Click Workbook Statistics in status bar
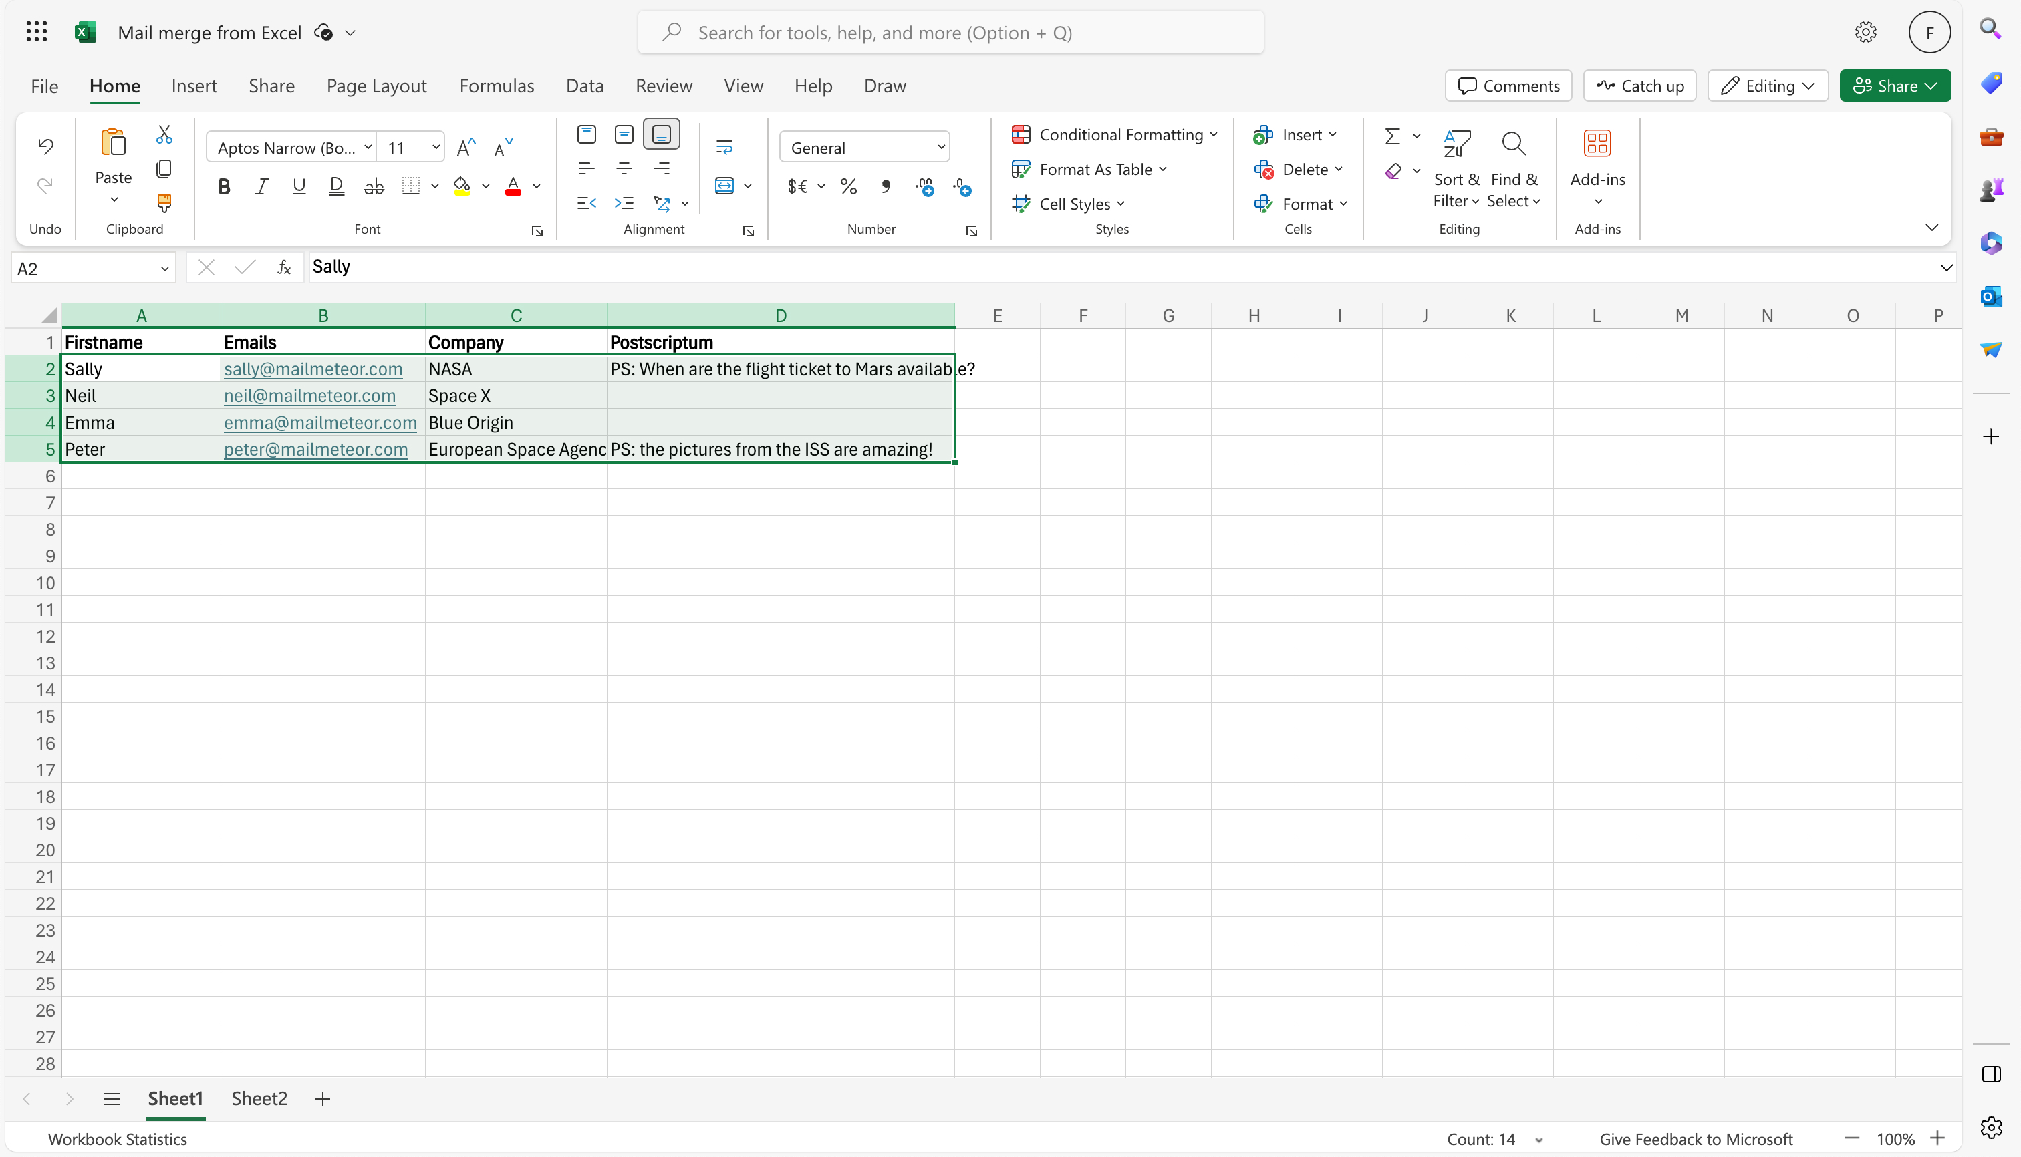The image size is (2021, 1157). (x=118, y=1139)
